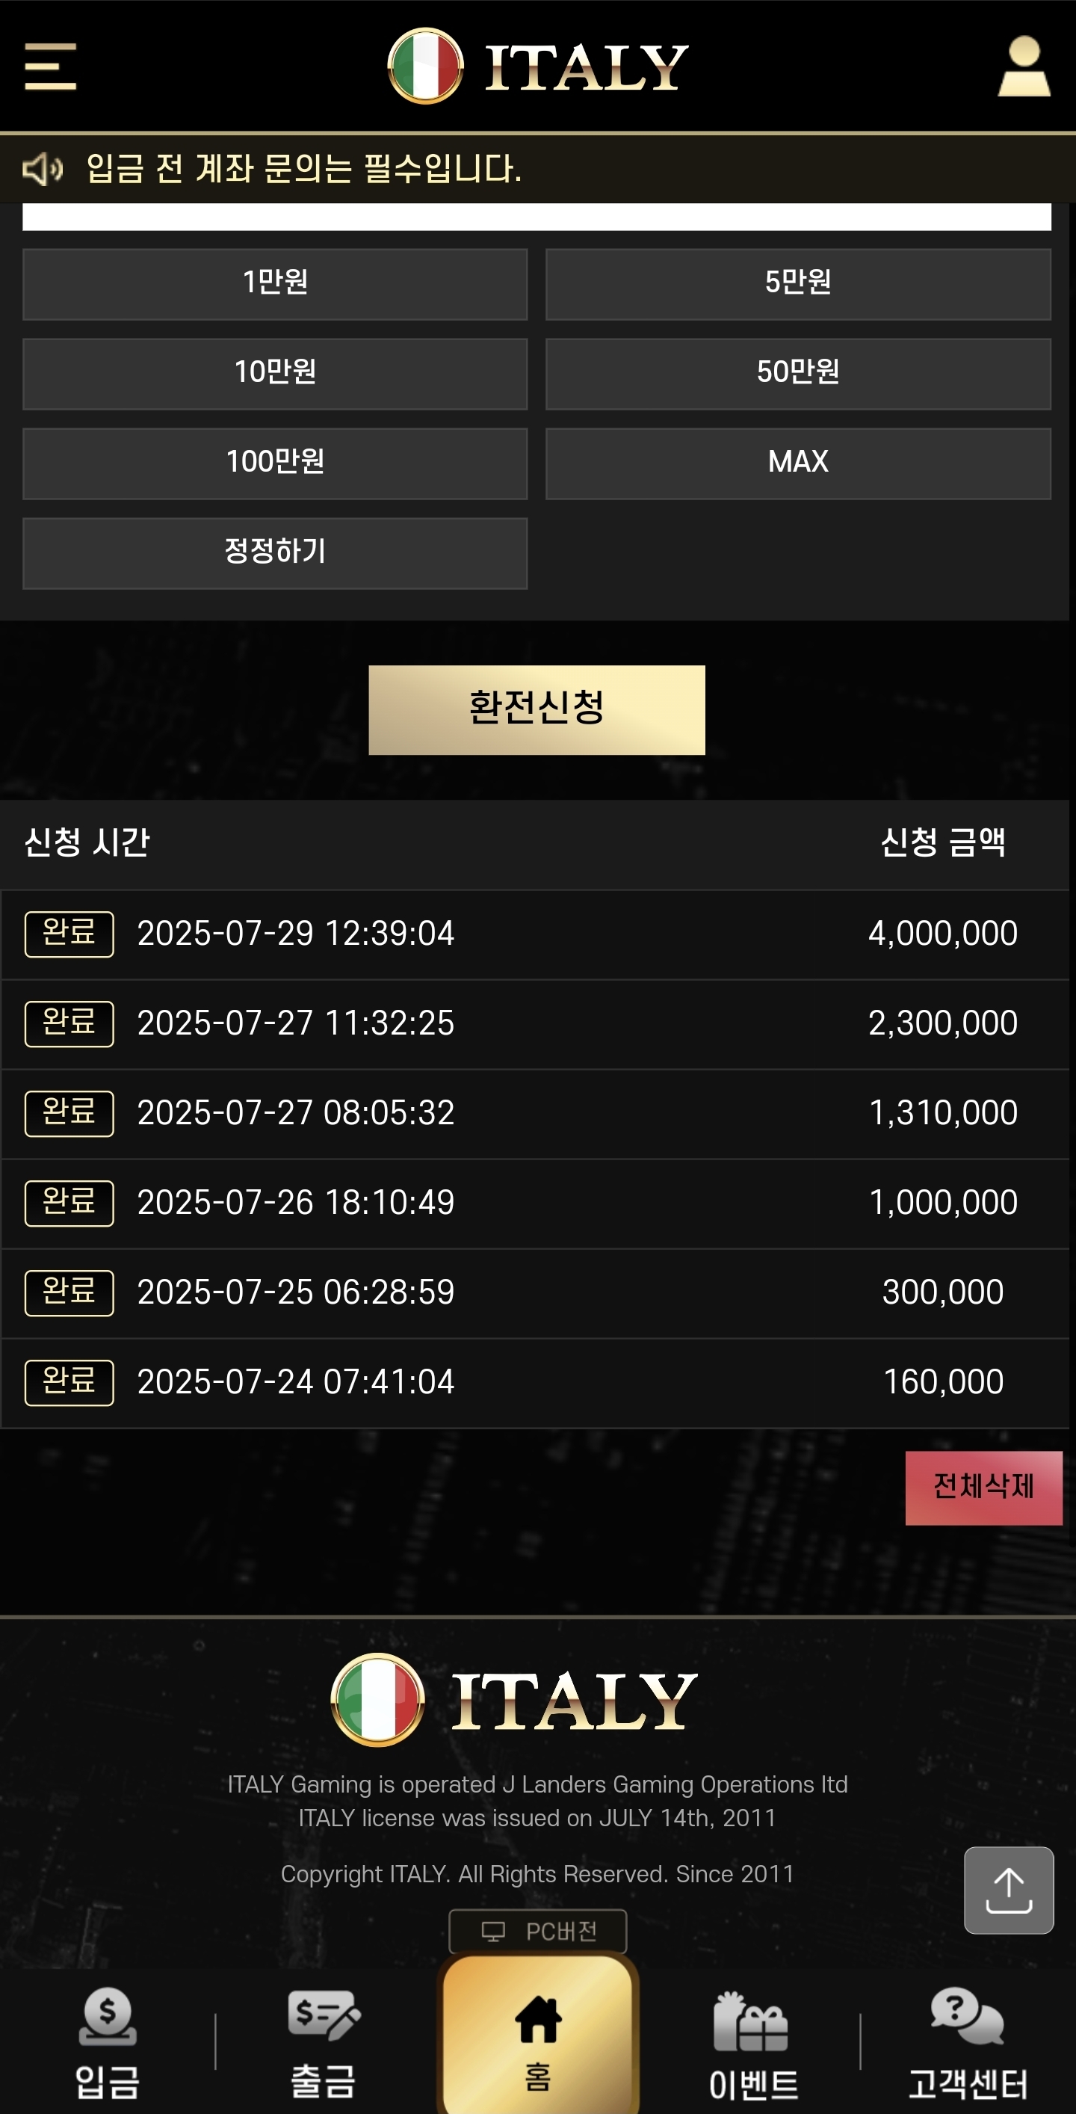Open the 입금 deposit tab
Screen dimensions: 1076x2114
point(108,2042)
